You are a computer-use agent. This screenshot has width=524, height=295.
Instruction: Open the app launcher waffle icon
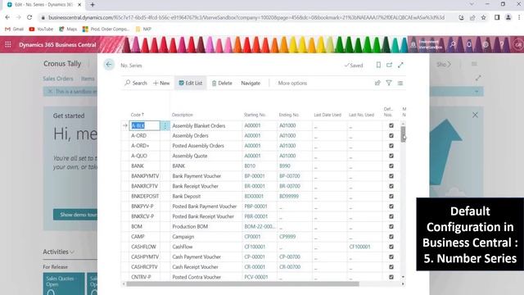click(x=8, y=44)
